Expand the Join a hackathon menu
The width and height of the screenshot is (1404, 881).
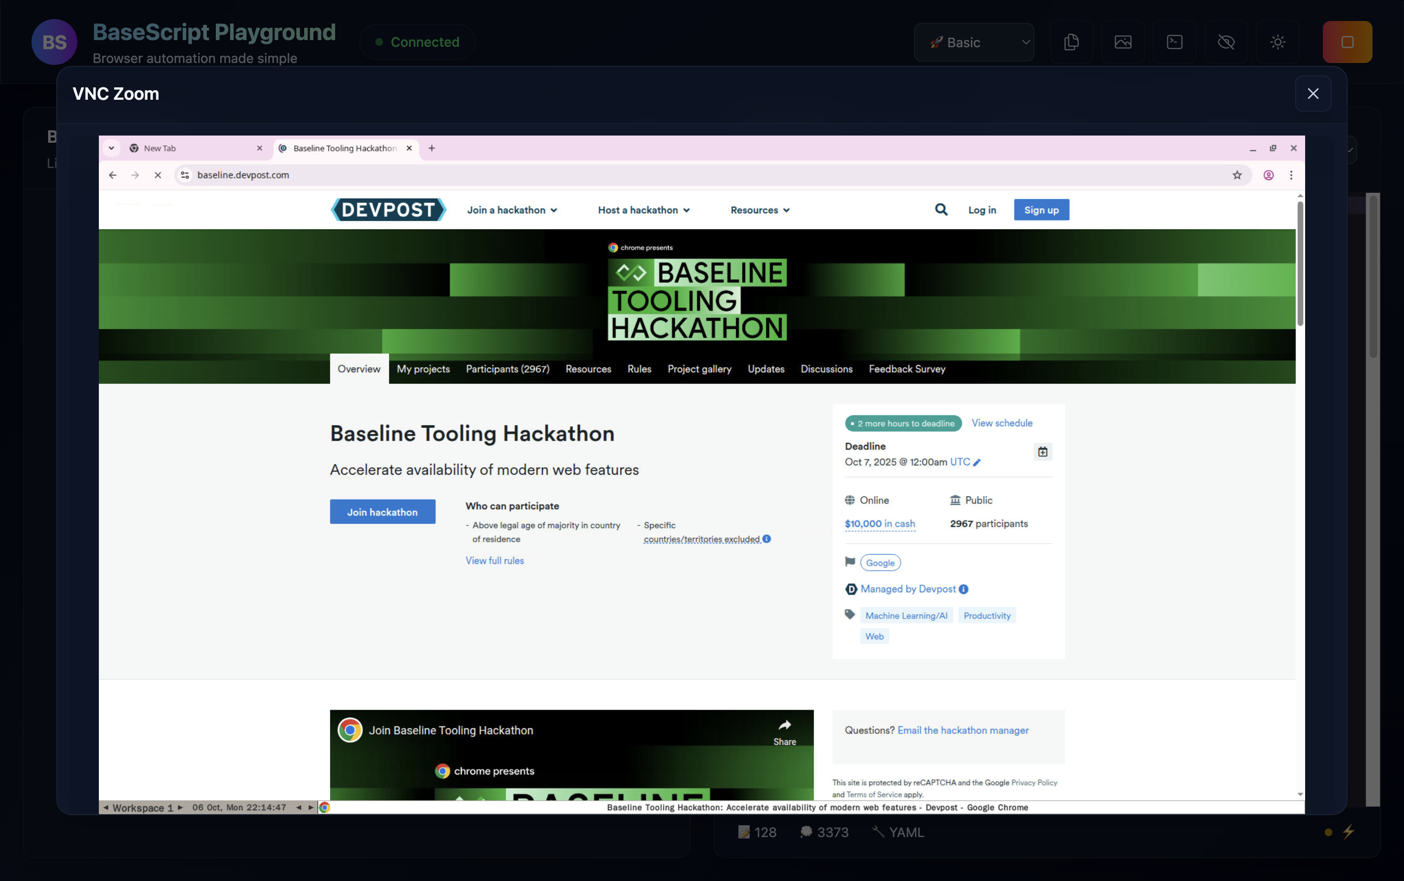[511, 210]
